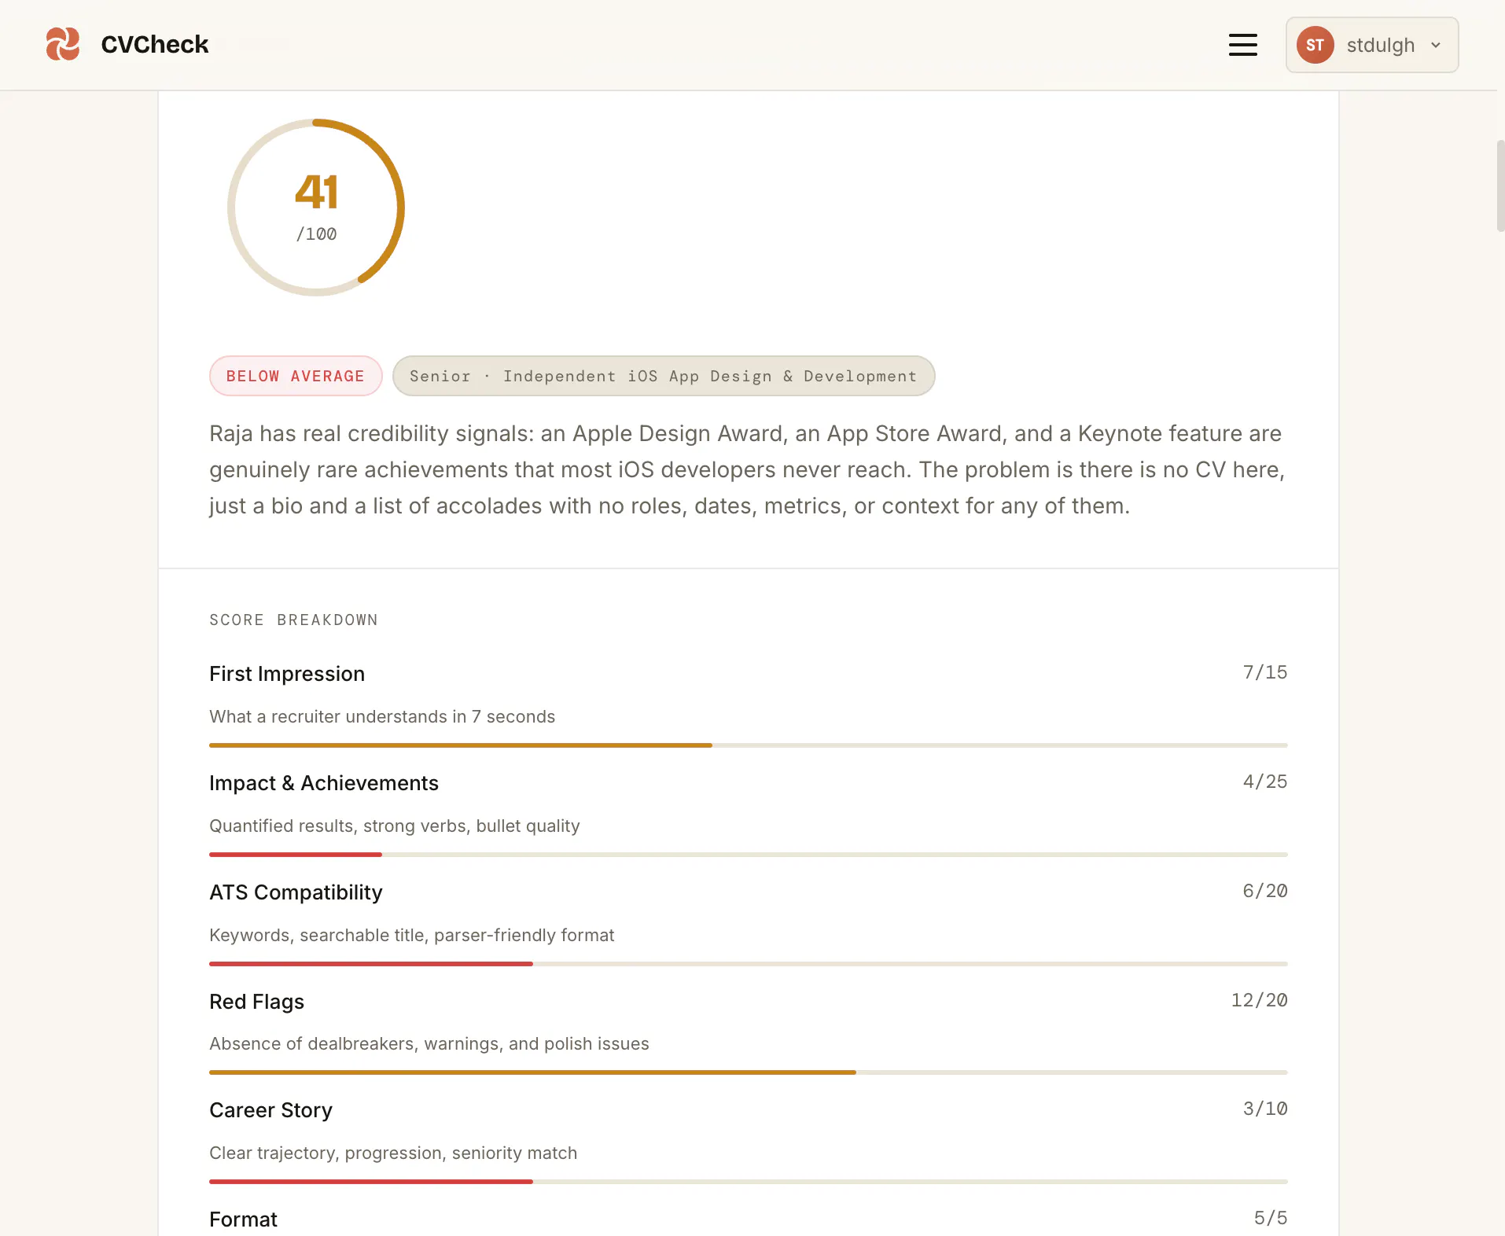Click the ST avatar circle
The height and width of the screenshot is (1236, 1505).
1315,45
